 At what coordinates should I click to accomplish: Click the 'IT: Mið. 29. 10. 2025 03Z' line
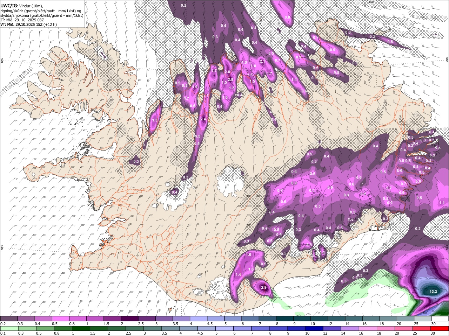22,20
